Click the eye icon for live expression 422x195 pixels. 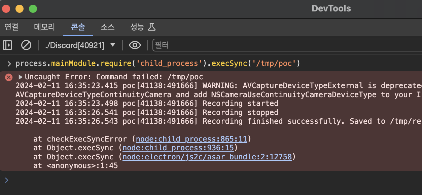click(135, 45)
